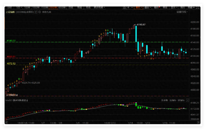The height and width of the screenshot is (130, 206).
Task: Switch to the 日线 daily chart tab
Action: click(70, 7)
